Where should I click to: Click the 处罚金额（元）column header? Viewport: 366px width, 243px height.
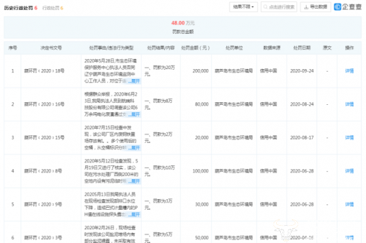click(196, 48)
